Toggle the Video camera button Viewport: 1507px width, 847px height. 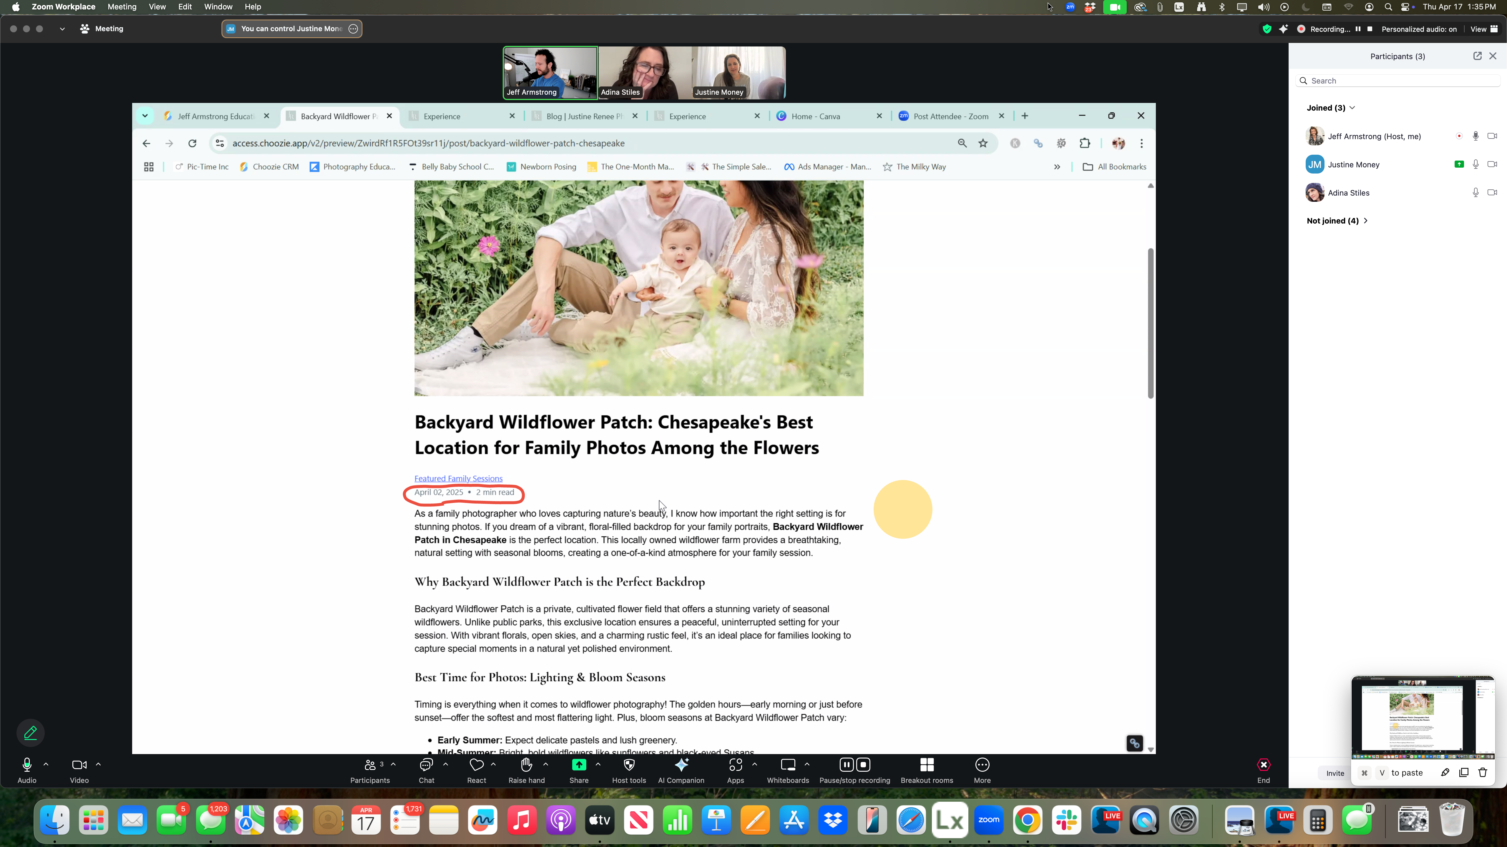[x=79, y=770]
